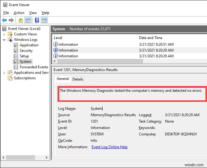Select Event Viewer (Local) root node
207x168 pixels.
[24, 29]
